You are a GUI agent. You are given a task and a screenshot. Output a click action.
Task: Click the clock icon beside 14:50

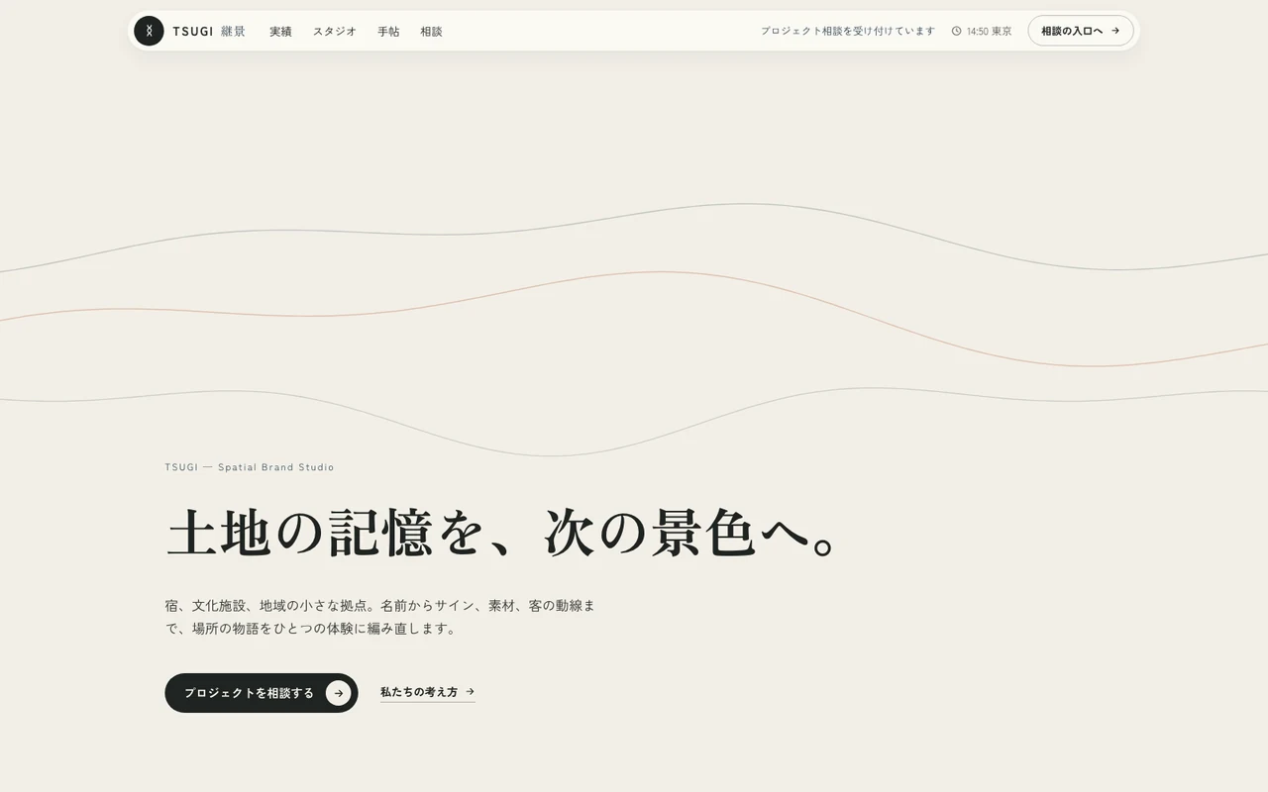[x=956, y=31]
